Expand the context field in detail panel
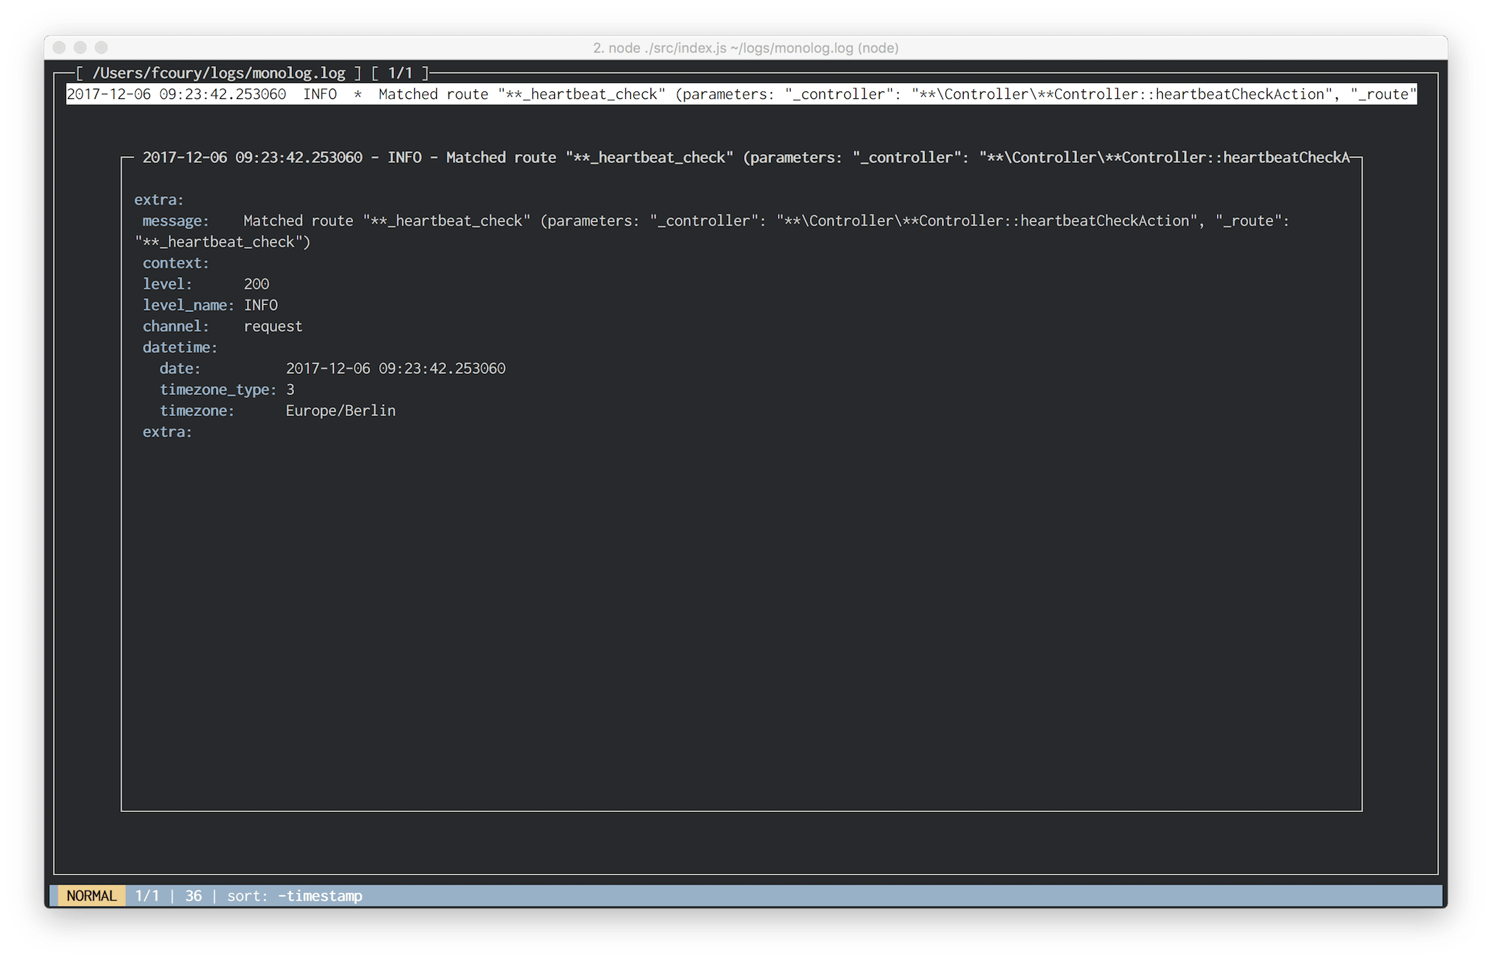This screenshot has width=1492, height=961. coord(174,262)
